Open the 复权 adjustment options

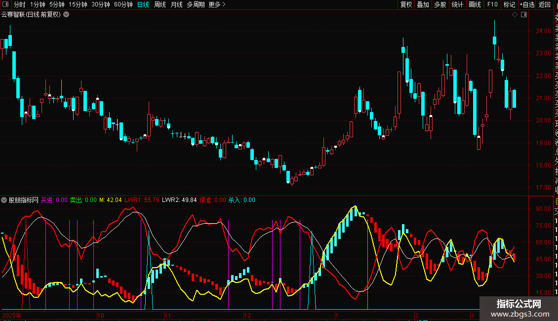406,4
